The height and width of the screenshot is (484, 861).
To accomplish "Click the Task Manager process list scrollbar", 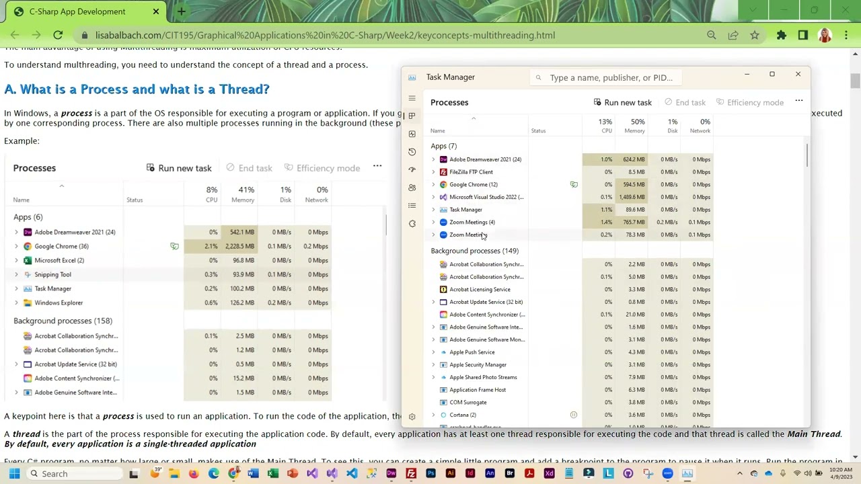I will coord(807,155).
